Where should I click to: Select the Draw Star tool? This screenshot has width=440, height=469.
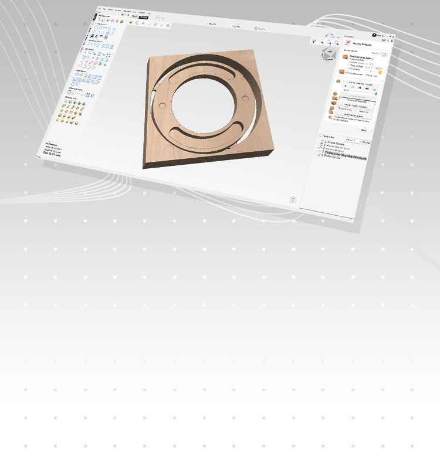[114, 29]
